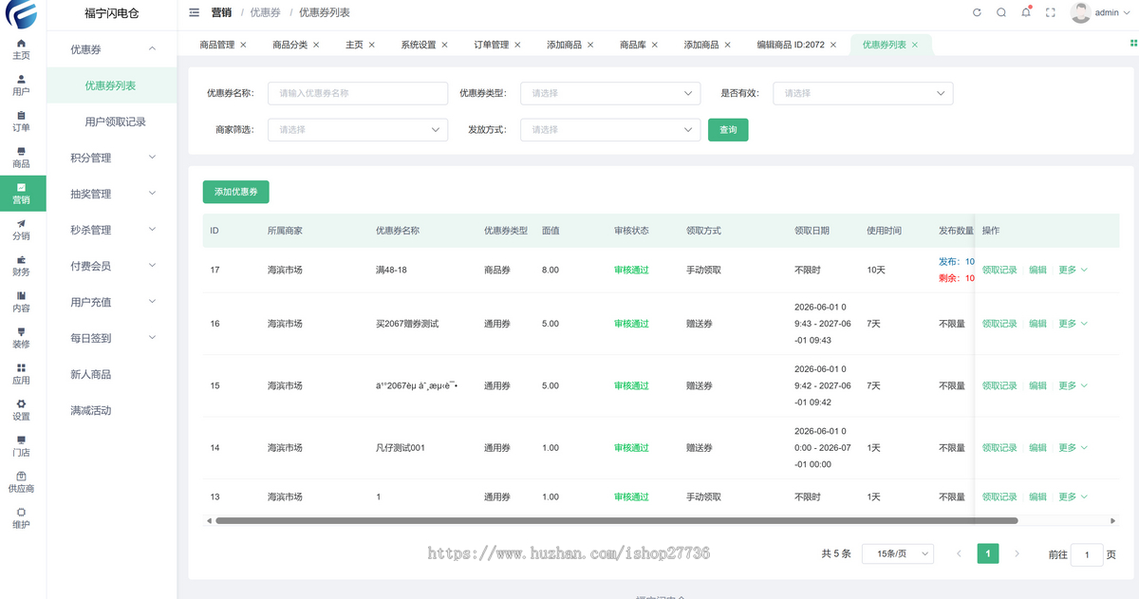Go to 用户 users sidebar icon
Image resolution: width=1139 pixels, height=599 pixels.
pos(21,85)
